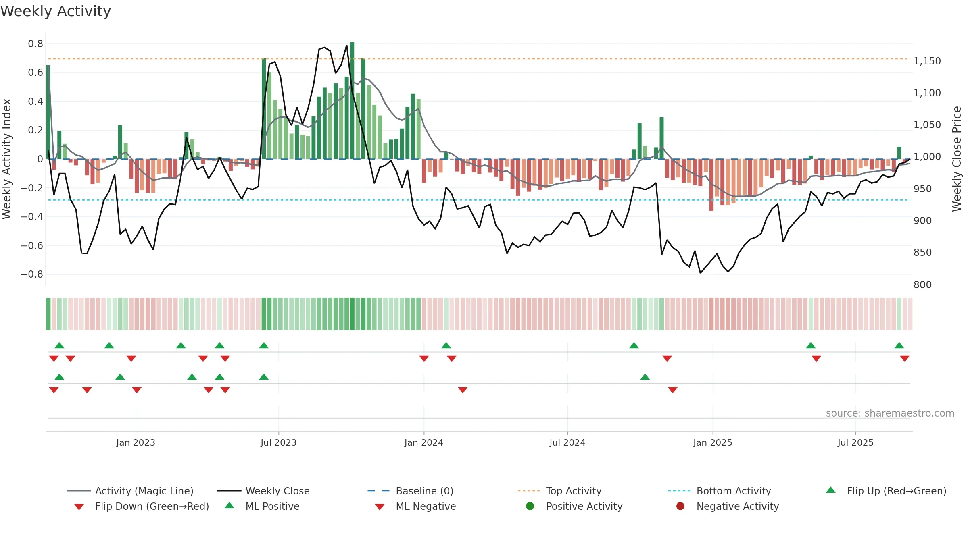Click the ML Positive green triangle legend marker
The image size is (968, 544).
[x=229, y=505]
